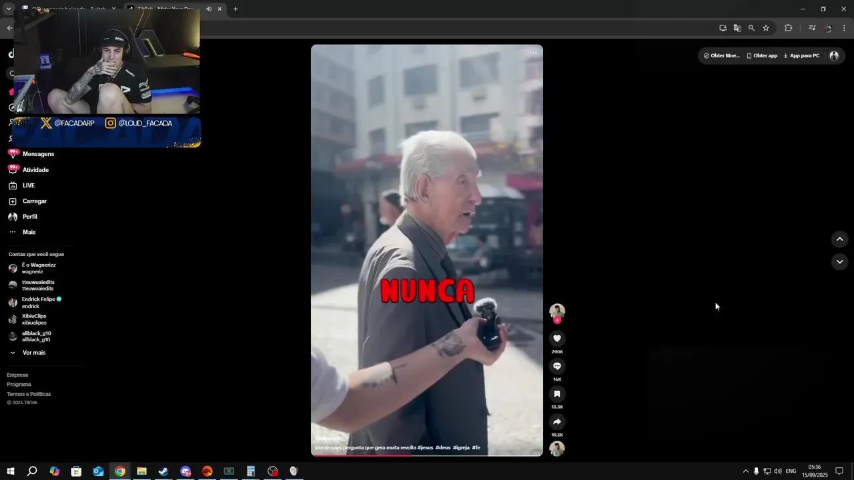Mute the TikTok tab speaker icon
Image resolution: width=854 pixels, height=480 pixels.
(209, 9)
